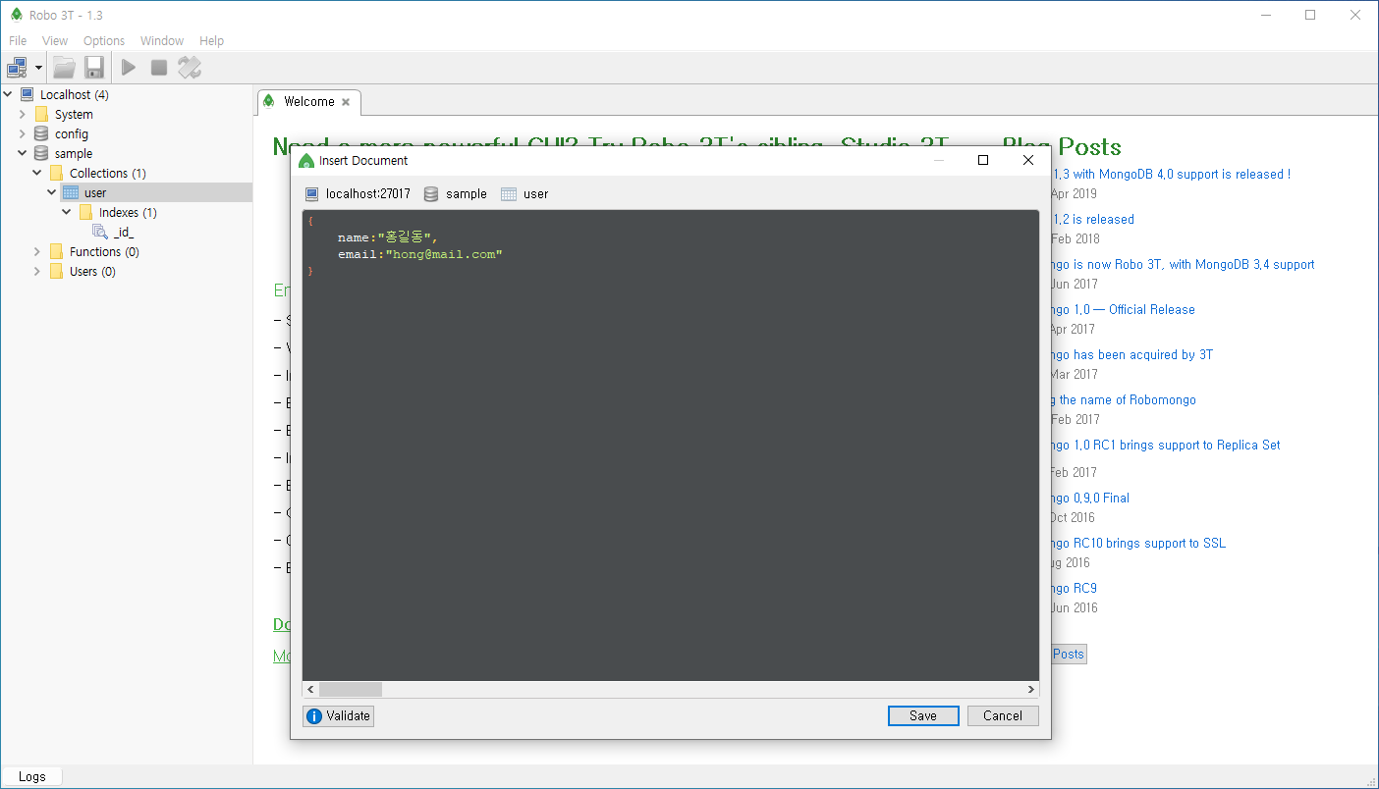Expand the config database node

pos(23,133)
